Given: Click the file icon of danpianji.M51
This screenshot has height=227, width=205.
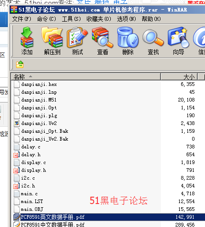Looking at the screenshot, I should pos(17,100).
